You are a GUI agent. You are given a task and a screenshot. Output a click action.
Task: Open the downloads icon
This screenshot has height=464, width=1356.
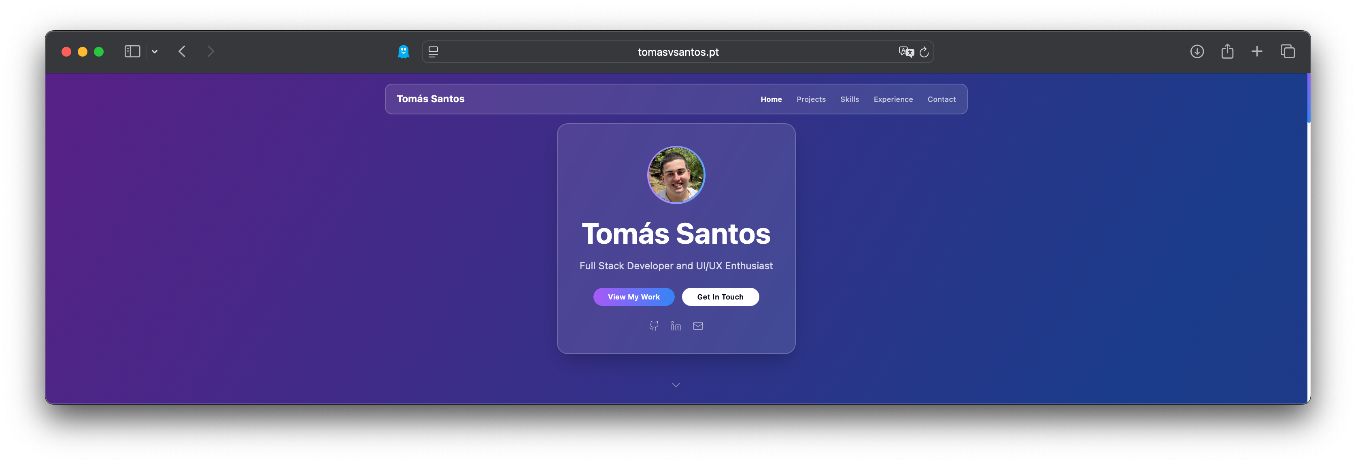pos(1197,51)
